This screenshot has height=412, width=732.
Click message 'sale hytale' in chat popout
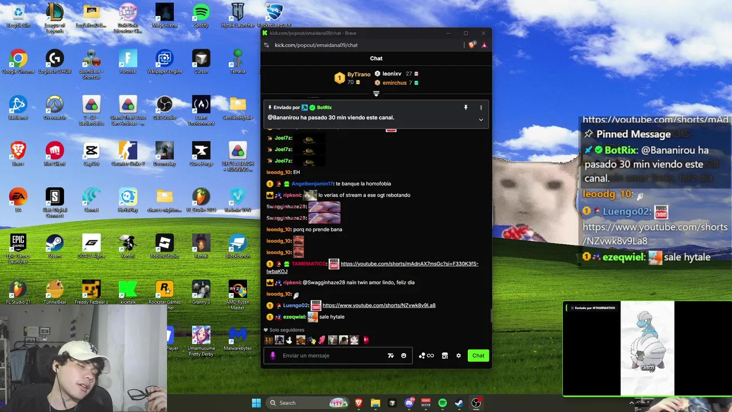pos(332,317)
